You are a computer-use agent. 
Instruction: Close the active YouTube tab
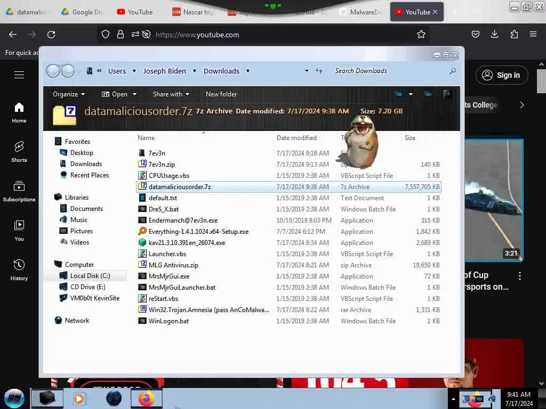click(435, 12)
